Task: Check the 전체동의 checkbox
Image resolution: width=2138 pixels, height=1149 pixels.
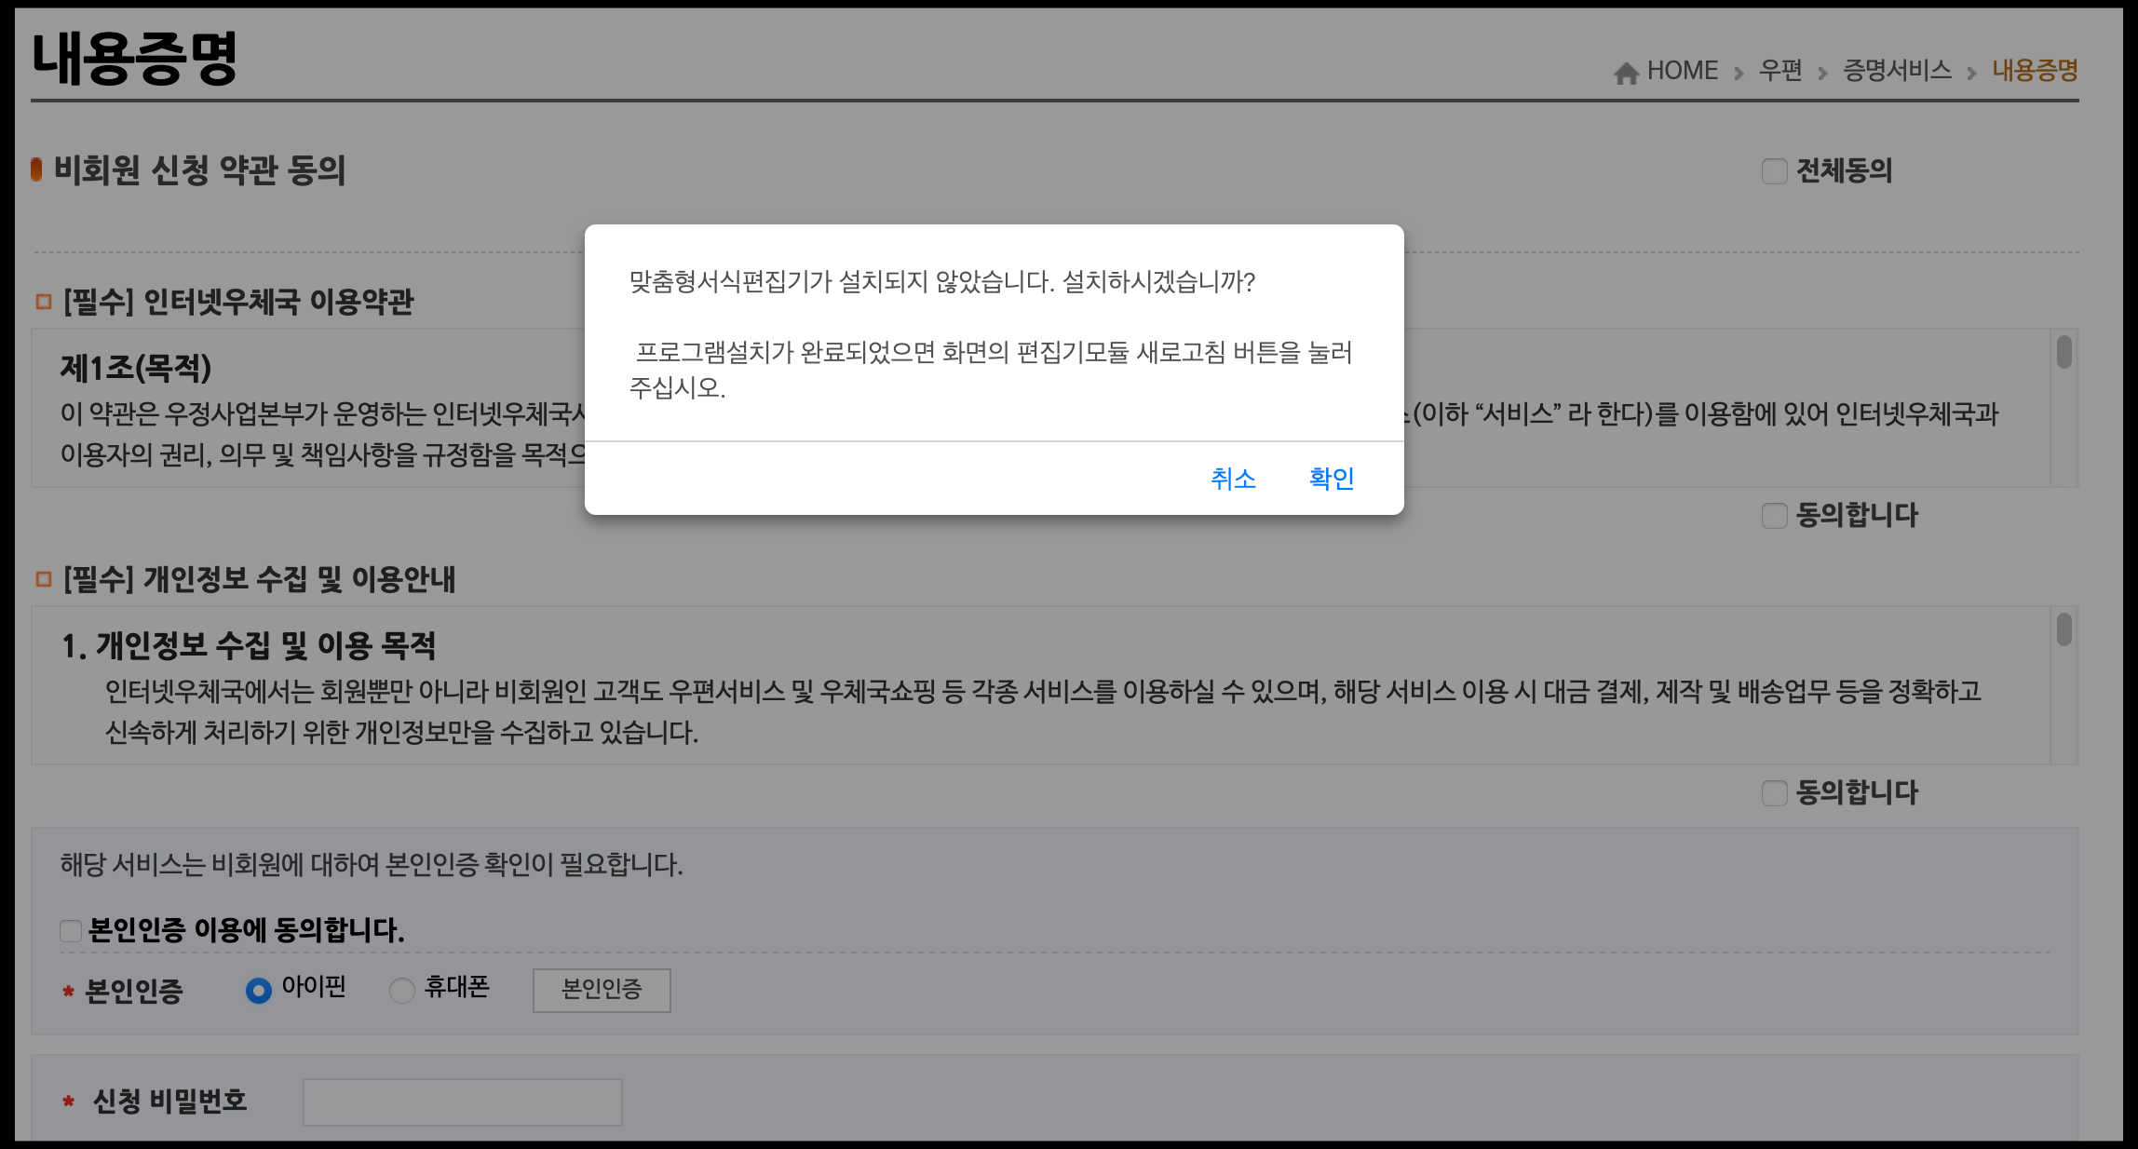Action: 1774,171
